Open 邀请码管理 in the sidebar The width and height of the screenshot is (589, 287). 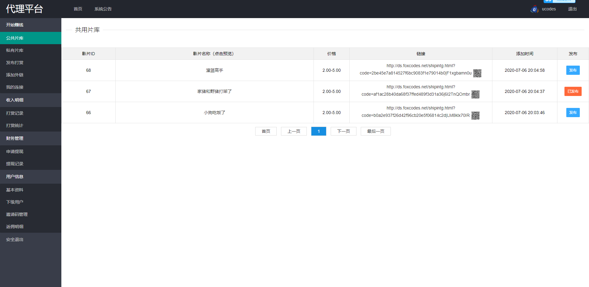(17, 214)
